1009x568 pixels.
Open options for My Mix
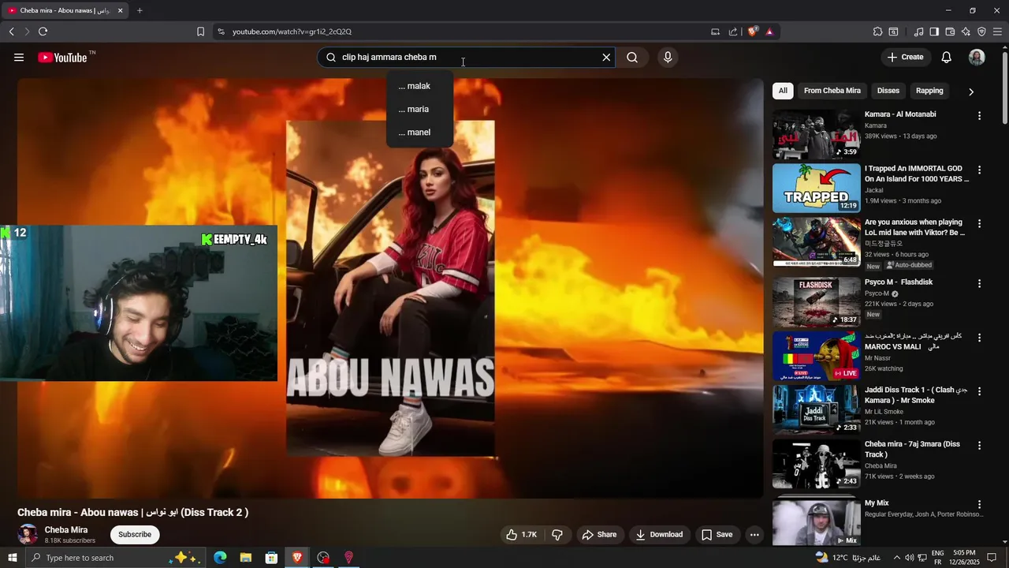click(979, 505)
